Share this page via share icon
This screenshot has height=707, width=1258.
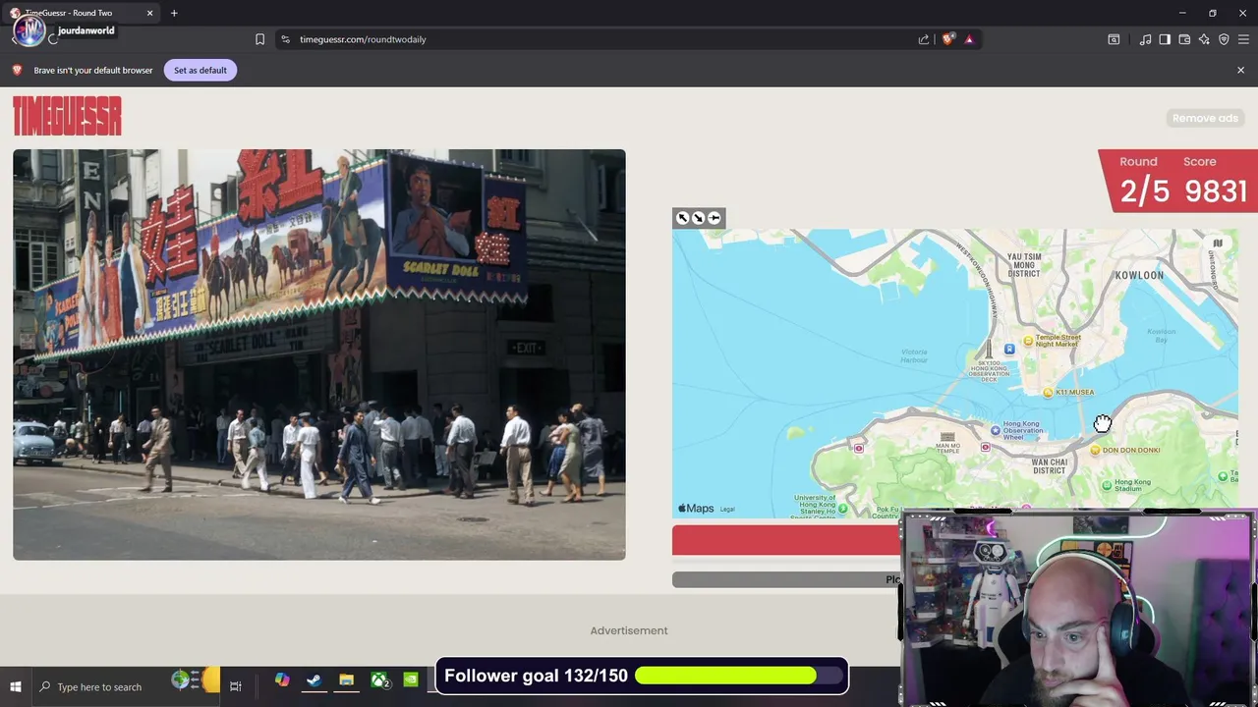click(x=924, y=39)
